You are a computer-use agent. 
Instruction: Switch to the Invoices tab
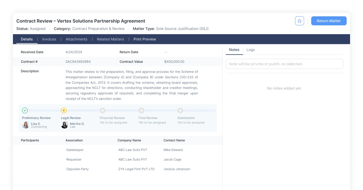[49, 39]
